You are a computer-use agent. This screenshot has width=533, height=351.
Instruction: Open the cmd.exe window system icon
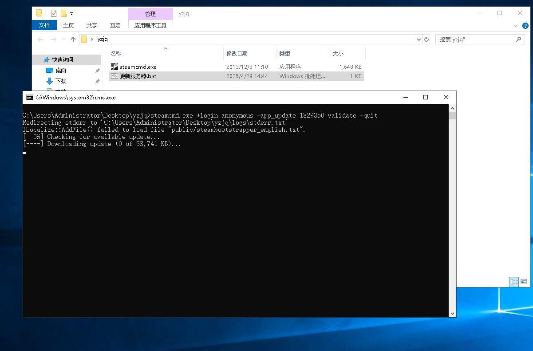[29, 98]
